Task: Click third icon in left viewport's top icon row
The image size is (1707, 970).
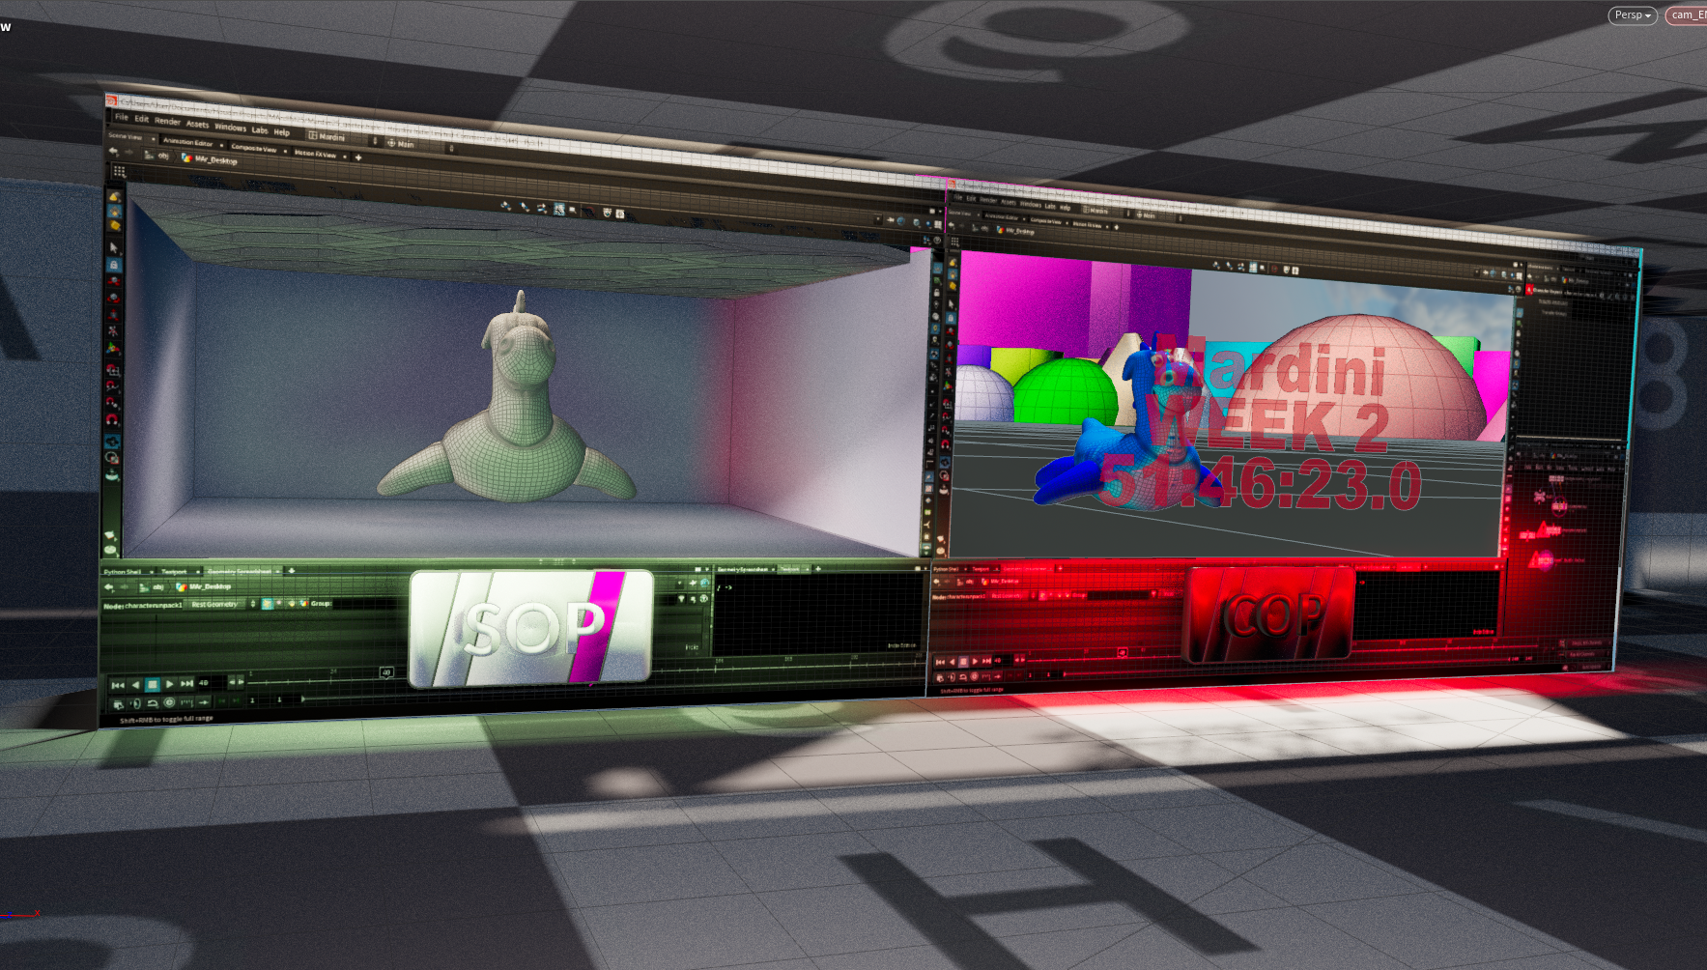Action: (x=542, y=207)
